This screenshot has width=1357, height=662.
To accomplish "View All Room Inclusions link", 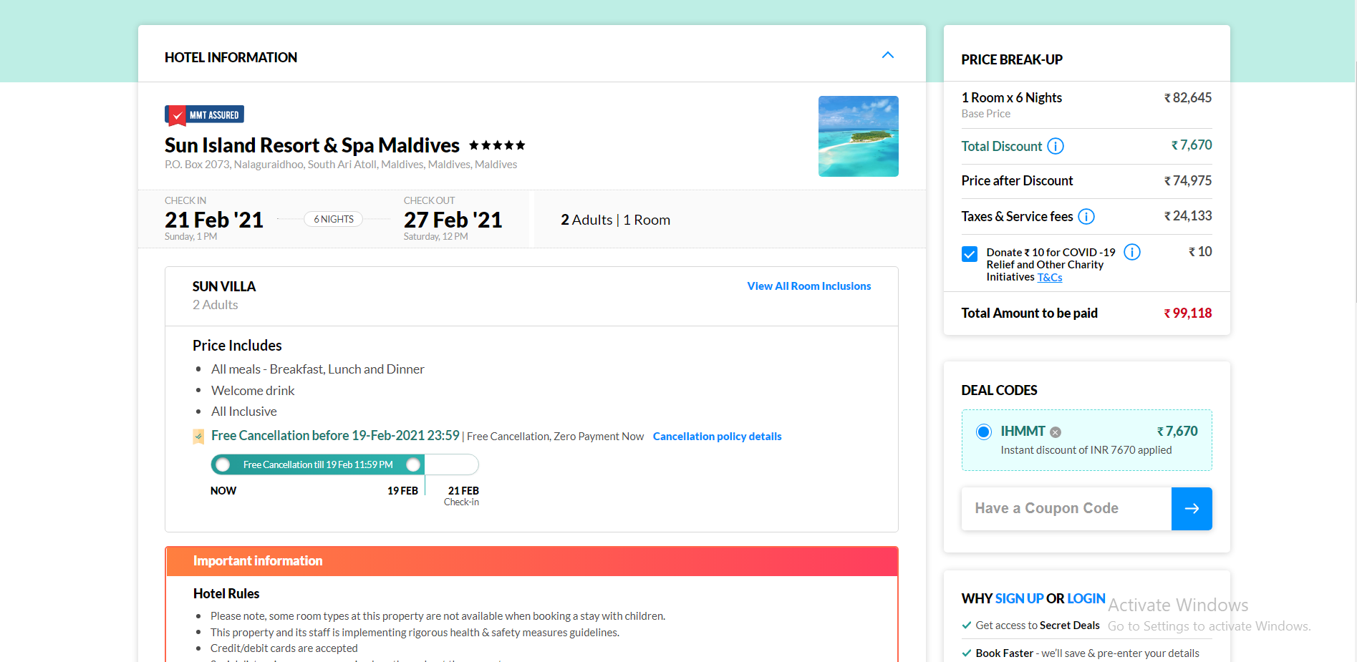I will pos(809,286).
